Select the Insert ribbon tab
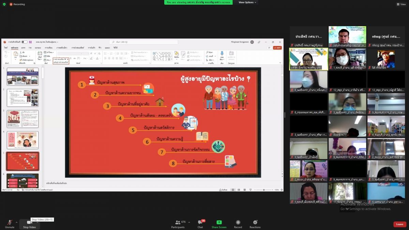Image resolution: width=409 pixels, height=230 pixels. (x=23, y=48)
